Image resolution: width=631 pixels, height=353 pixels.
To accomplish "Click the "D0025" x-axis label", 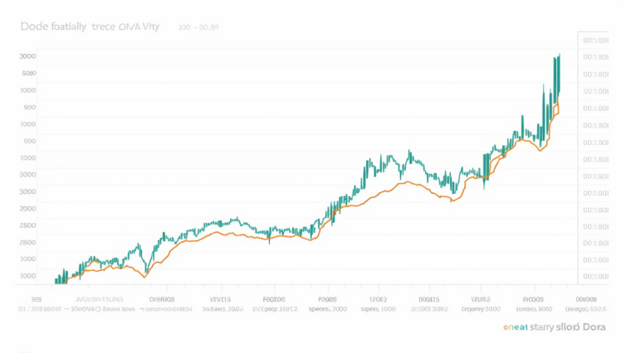I will (x=428, y=299).
